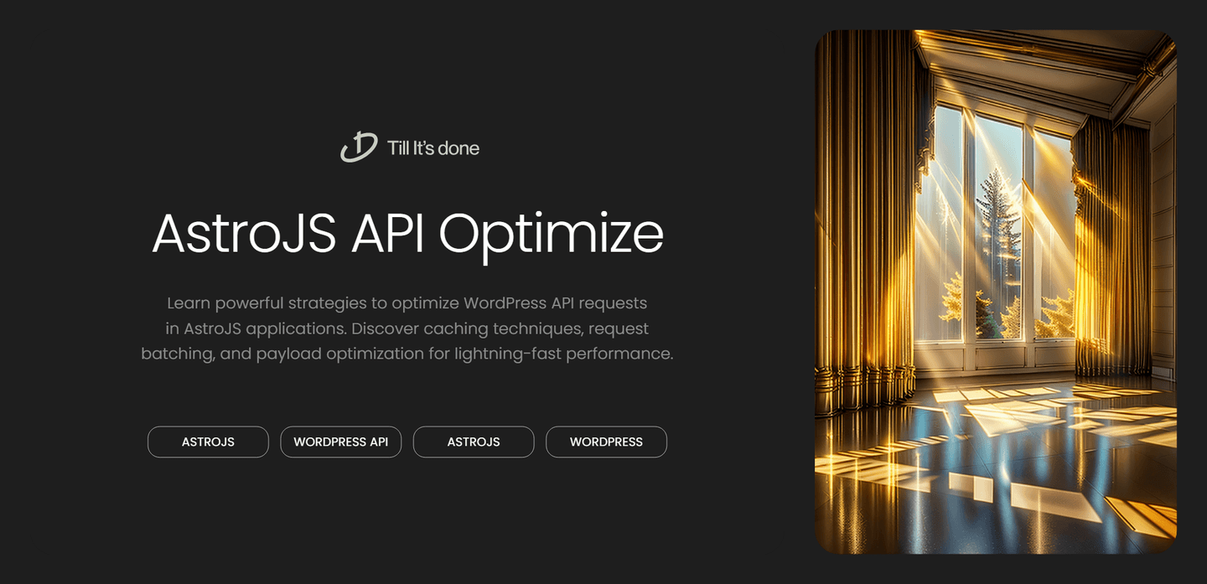Image resolution: width=1207 pixels, height=584 pixels.
Task: Click the rounded corner of the hero image
Action: 826,38
